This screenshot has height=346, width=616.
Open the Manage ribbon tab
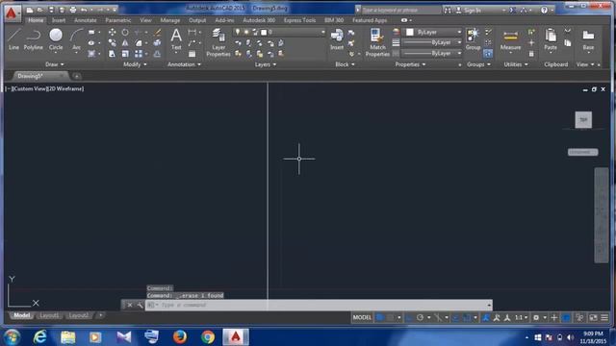(x=170, y=20)
